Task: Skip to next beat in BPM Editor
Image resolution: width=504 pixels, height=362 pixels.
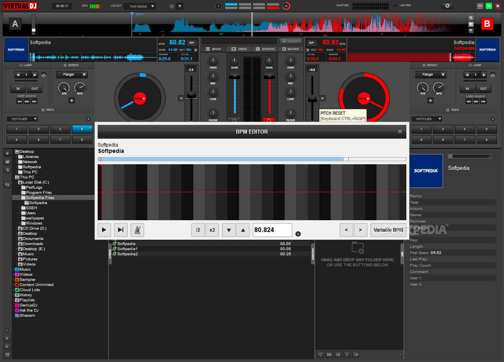Action: (121, 230)
